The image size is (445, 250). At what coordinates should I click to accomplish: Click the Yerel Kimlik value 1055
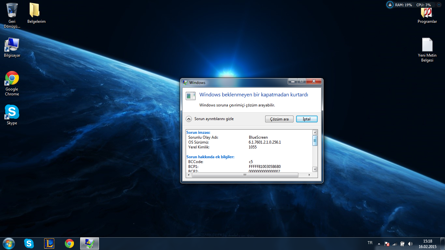coord(252,147)
